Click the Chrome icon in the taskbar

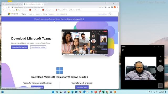pos(107,92)
